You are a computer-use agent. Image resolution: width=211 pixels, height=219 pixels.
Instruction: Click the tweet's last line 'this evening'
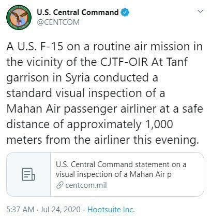tap(165, 140)
